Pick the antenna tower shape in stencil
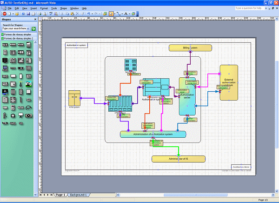Viewport: 279px width, 203px height. tap(20, 84)
